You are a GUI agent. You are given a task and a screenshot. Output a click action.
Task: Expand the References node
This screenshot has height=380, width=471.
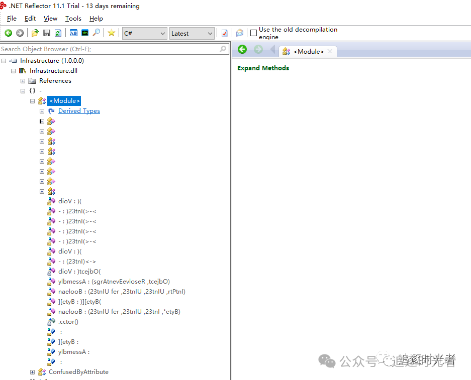click(22, 80)
